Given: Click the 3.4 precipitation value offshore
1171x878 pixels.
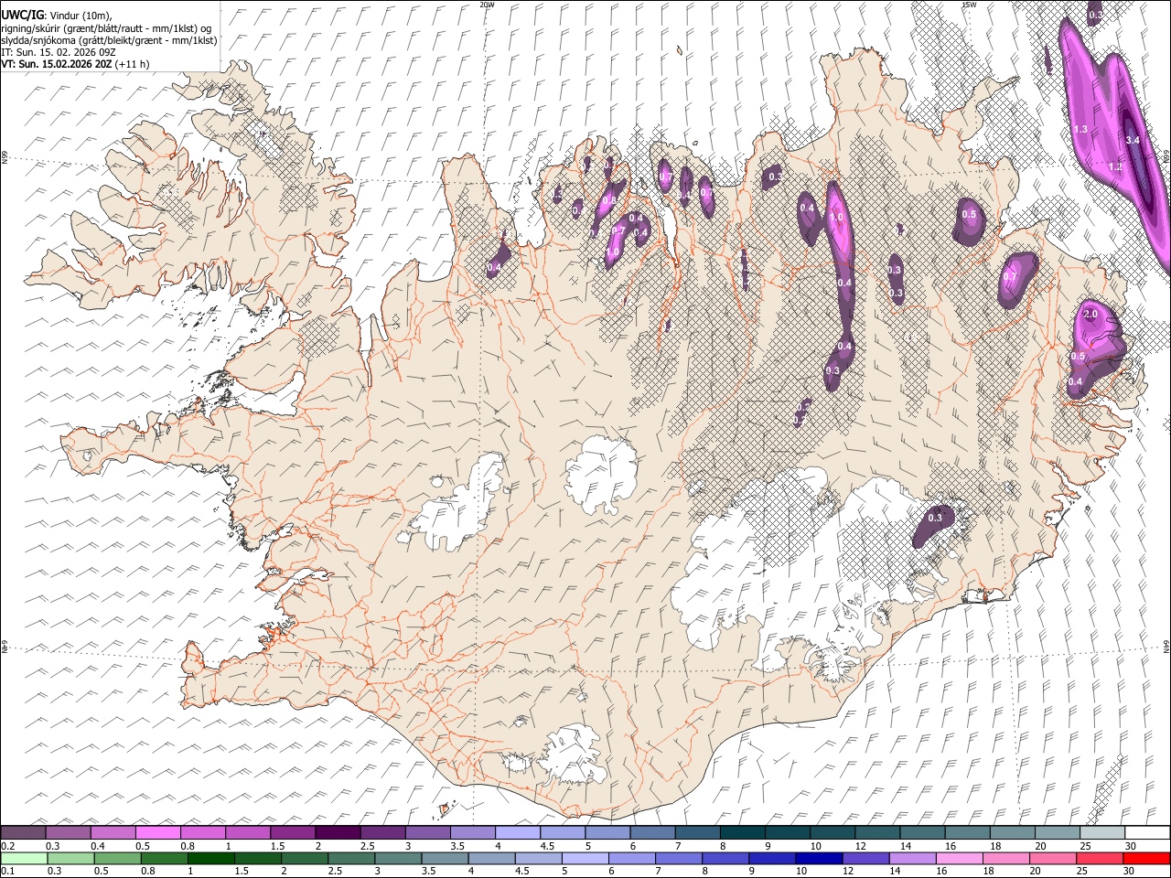Looking at the screenshot, I should click(x=1133, y=140).
